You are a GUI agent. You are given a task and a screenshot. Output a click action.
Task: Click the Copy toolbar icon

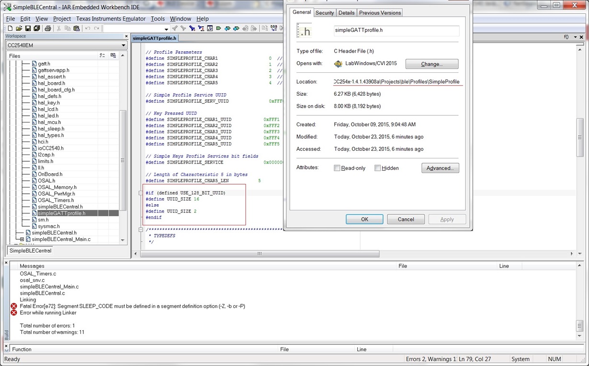tap(68, 29)
